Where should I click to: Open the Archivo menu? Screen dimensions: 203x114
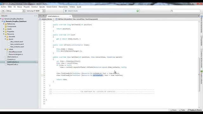coord(3,7)
